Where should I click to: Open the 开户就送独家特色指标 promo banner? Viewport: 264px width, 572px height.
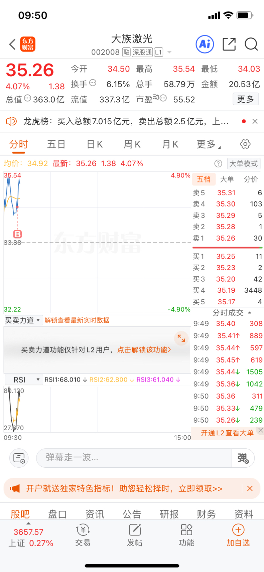(124, 489)
